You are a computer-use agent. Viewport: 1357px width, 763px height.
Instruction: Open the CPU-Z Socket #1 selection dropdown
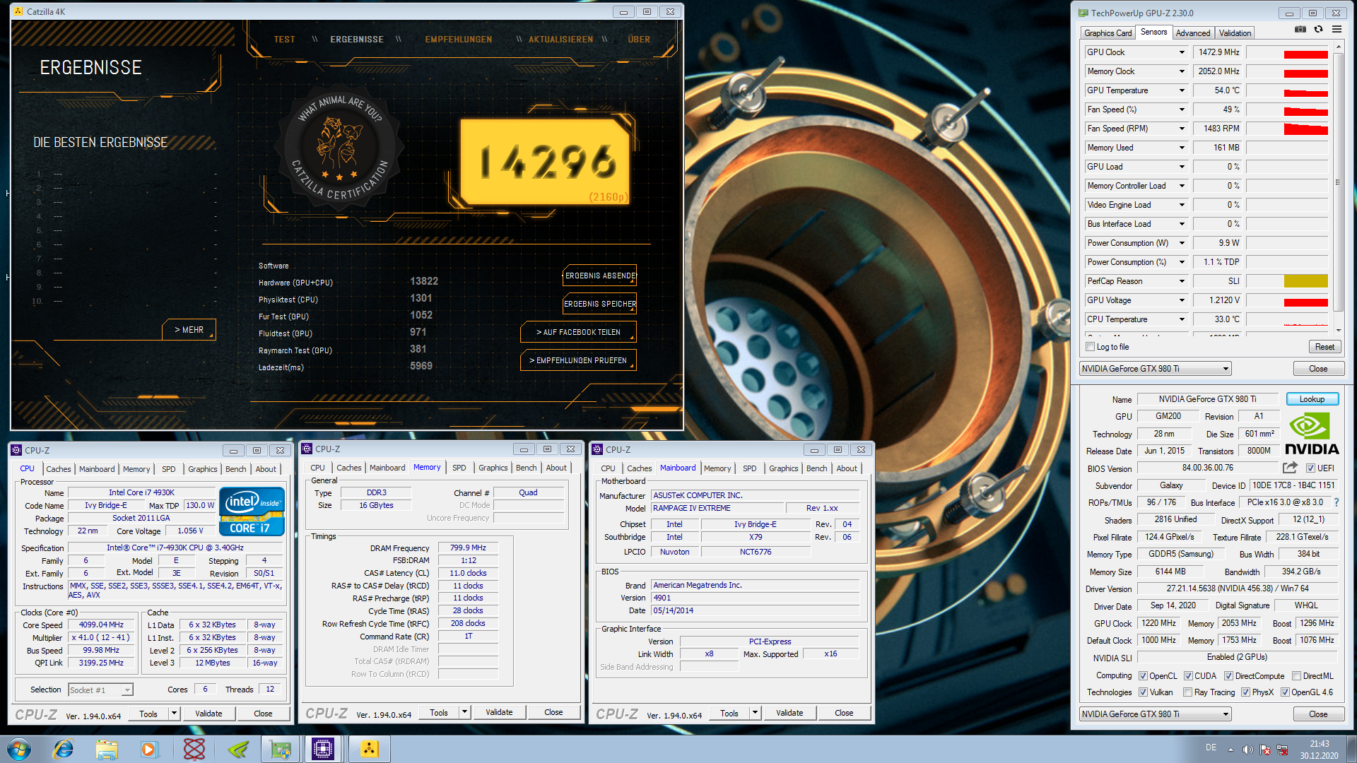[100, 690]
